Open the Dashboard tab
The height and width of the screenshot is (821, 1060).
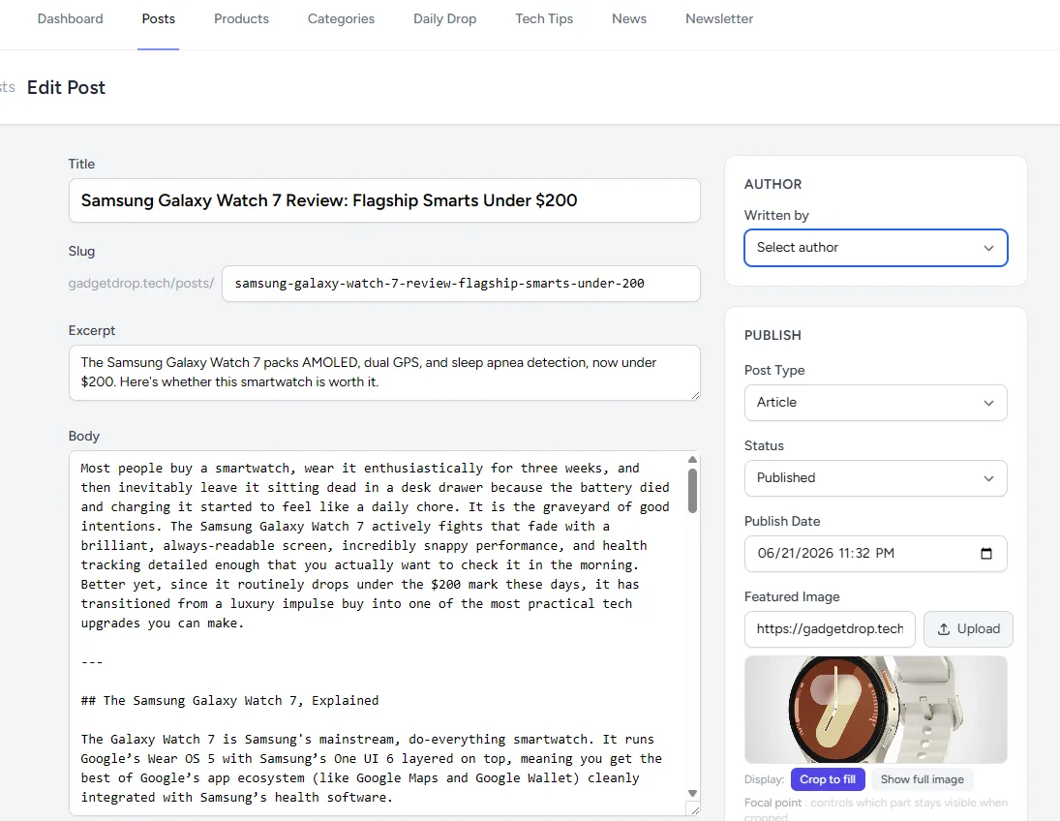tap(71, 19)
